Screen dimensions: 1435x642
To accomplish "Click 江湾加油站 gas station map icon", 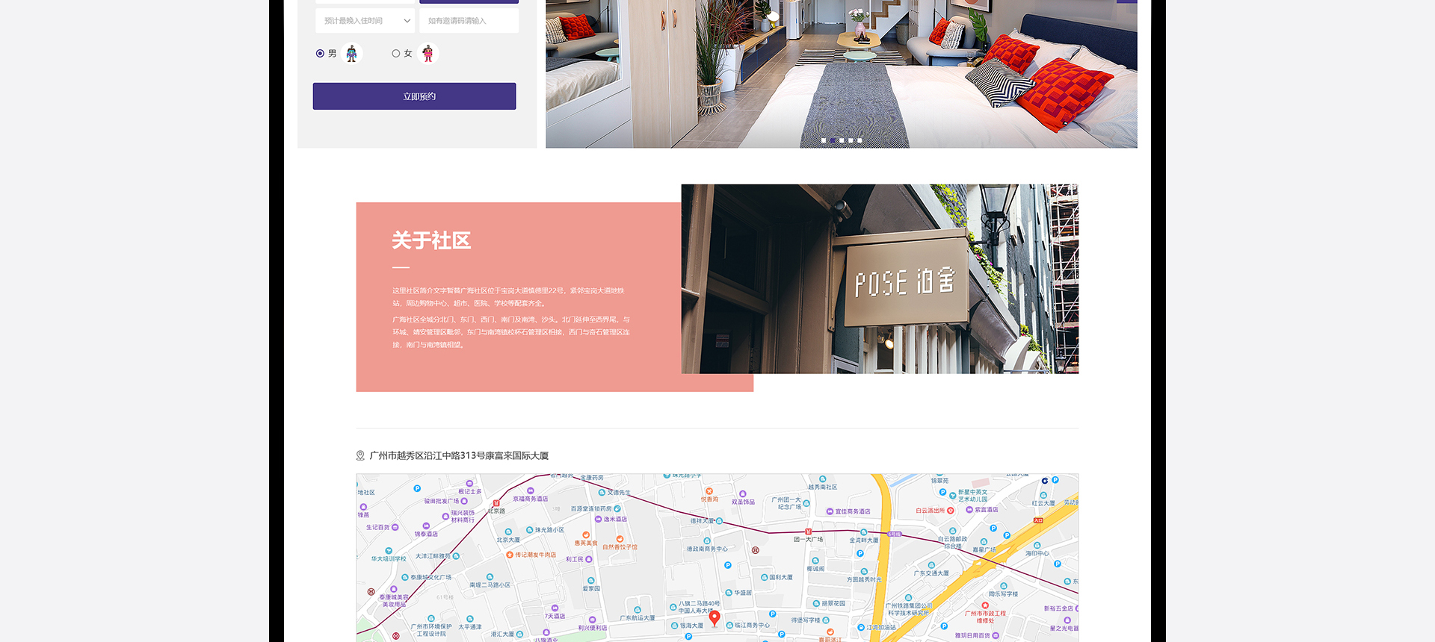I will (x=861, y=628).
